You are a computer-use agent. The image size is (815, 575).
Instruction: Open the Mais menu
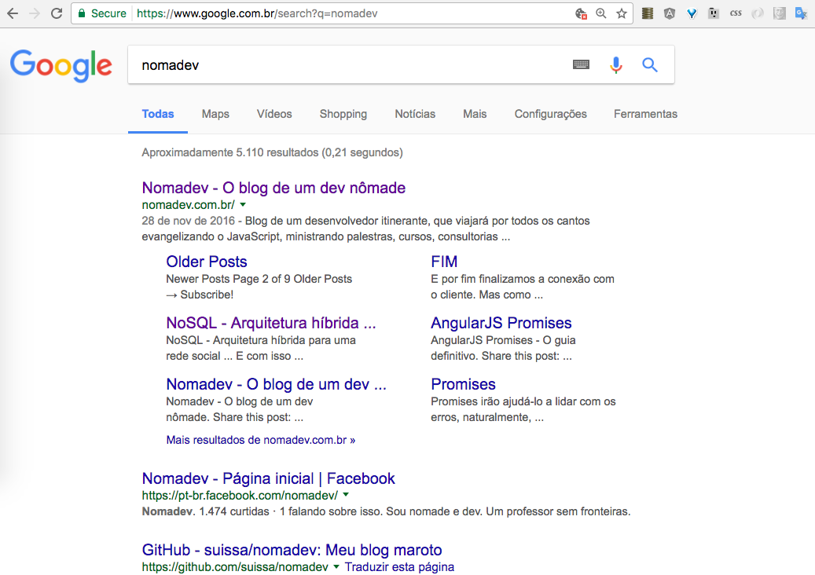[475, 114]
